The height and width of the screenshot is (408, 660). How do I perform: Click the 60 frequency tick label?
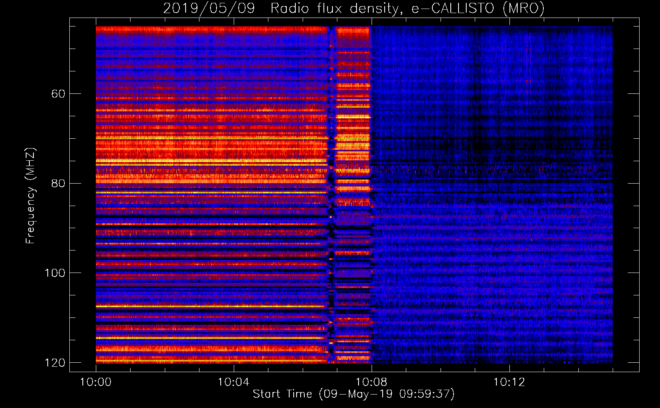click(58, 94)
